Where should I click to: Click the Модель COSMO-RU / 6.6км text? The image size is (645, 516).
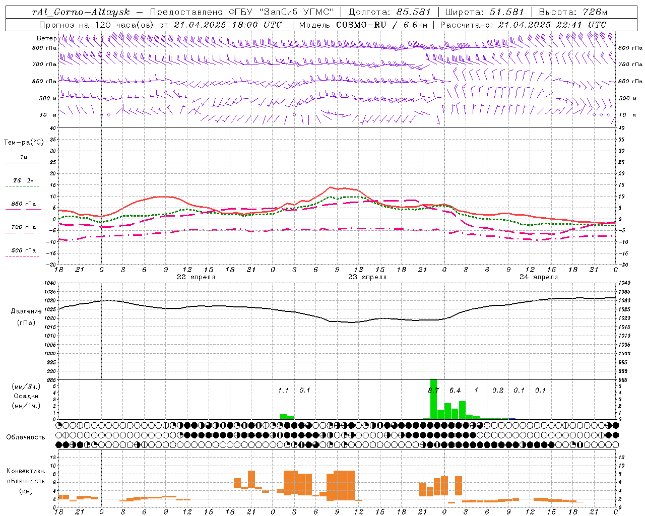click(363, 24)
